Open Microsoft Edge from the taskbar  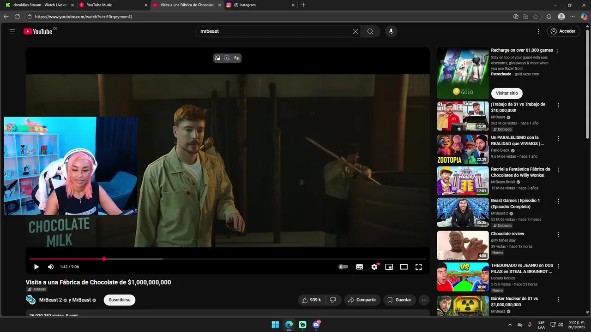tap(289, 325)
